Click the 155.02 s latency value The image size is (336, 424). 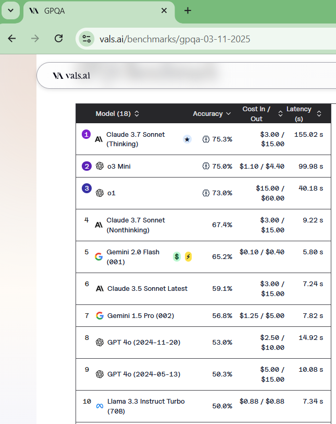click(308, 134)
